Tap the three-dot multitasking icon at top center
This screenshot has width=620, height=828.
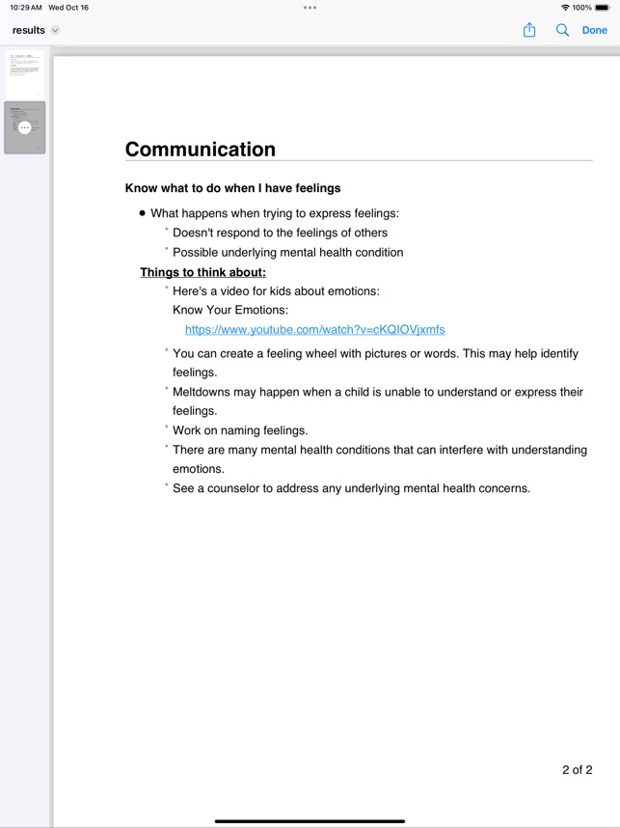click(310, 8)
